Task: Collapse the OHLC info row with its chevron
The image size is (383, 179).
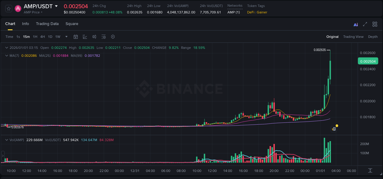Action: click(6, 48)
